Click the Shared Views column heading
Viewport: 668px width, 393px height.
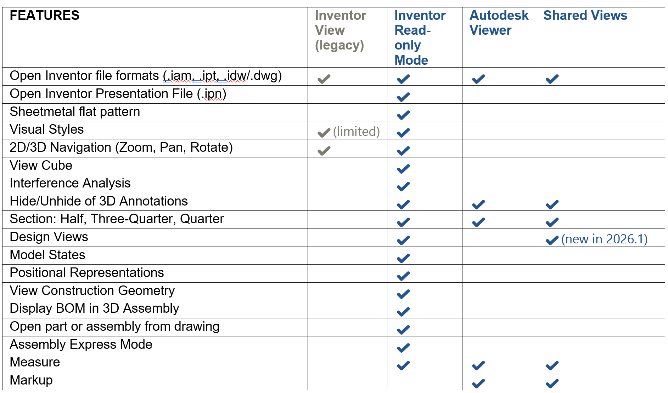(x=585, y=16)
